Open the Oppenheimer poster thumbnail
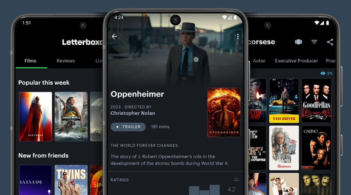Viewport: 351px width, 195px height. pos(224,112)
